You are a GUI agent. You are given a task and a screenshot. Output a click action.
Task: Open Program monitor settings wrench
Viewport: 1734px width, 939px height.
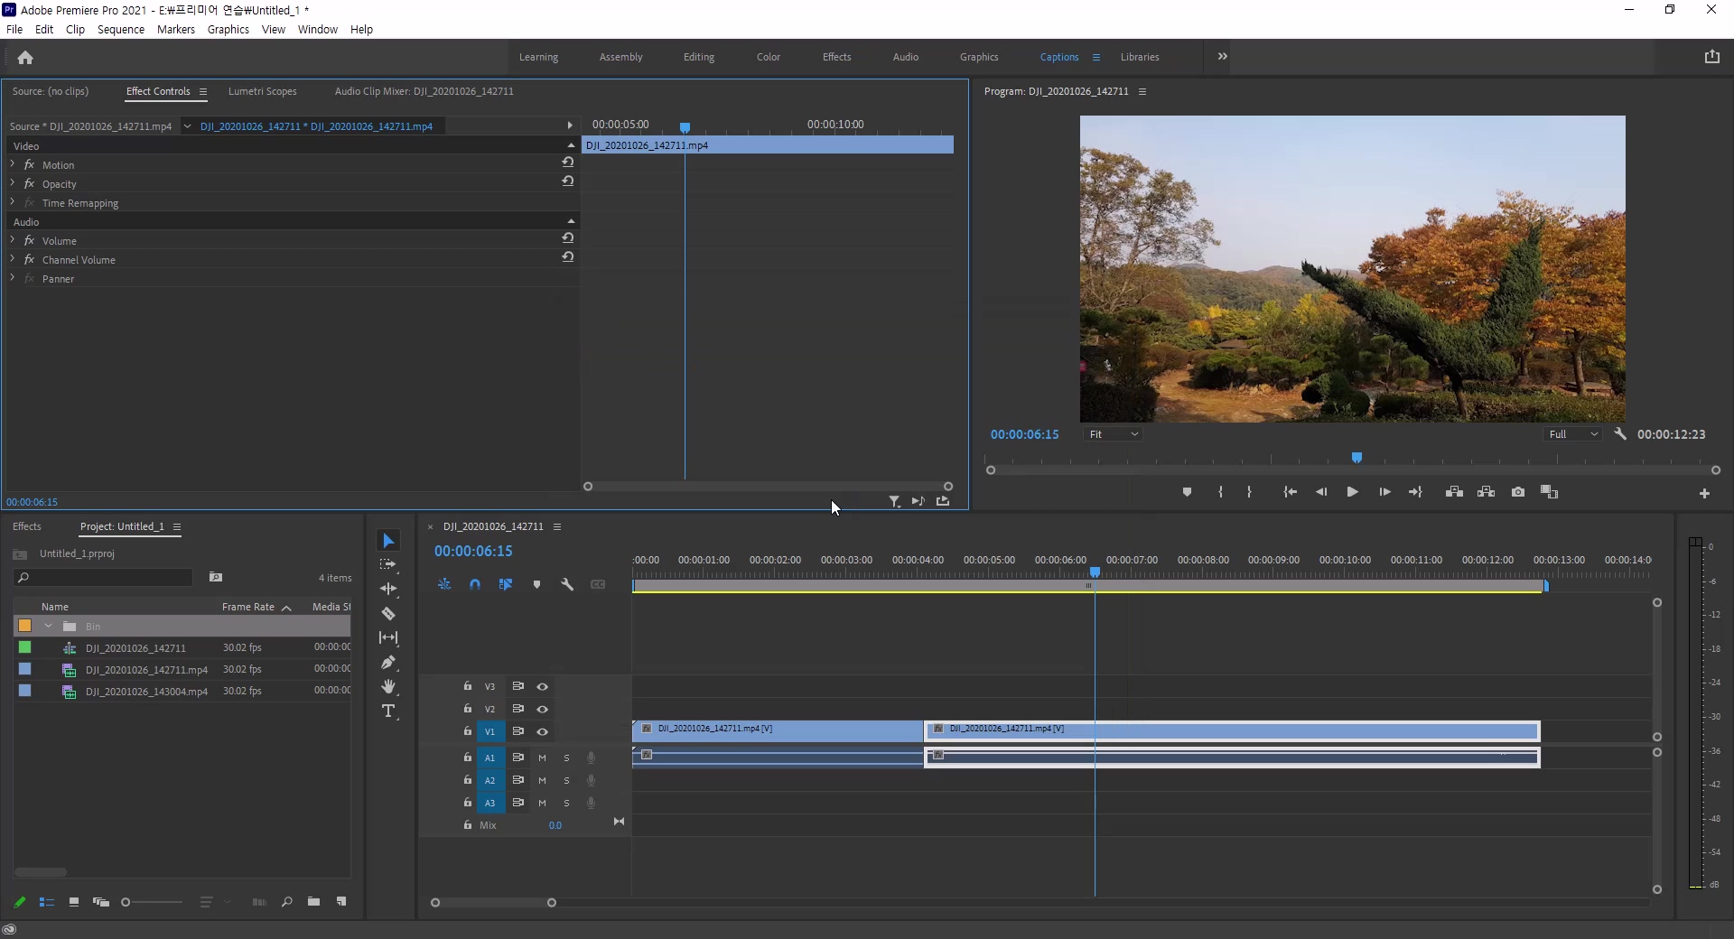click(1620, 434)
